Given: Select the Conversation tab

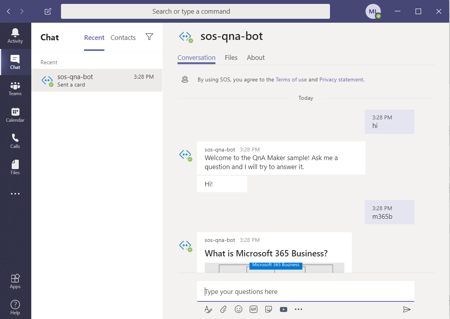Looking at the screenshot, I should pyautogui.click(x=196, y=58).
